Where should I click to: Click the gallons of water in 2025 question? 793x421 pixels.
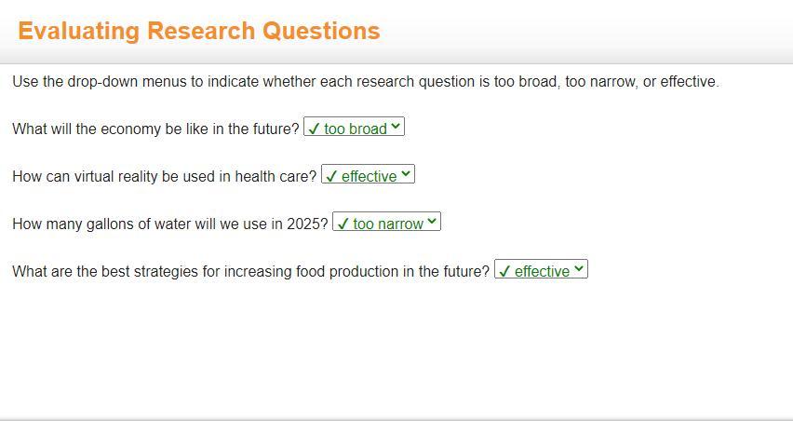tap(169, 224)
